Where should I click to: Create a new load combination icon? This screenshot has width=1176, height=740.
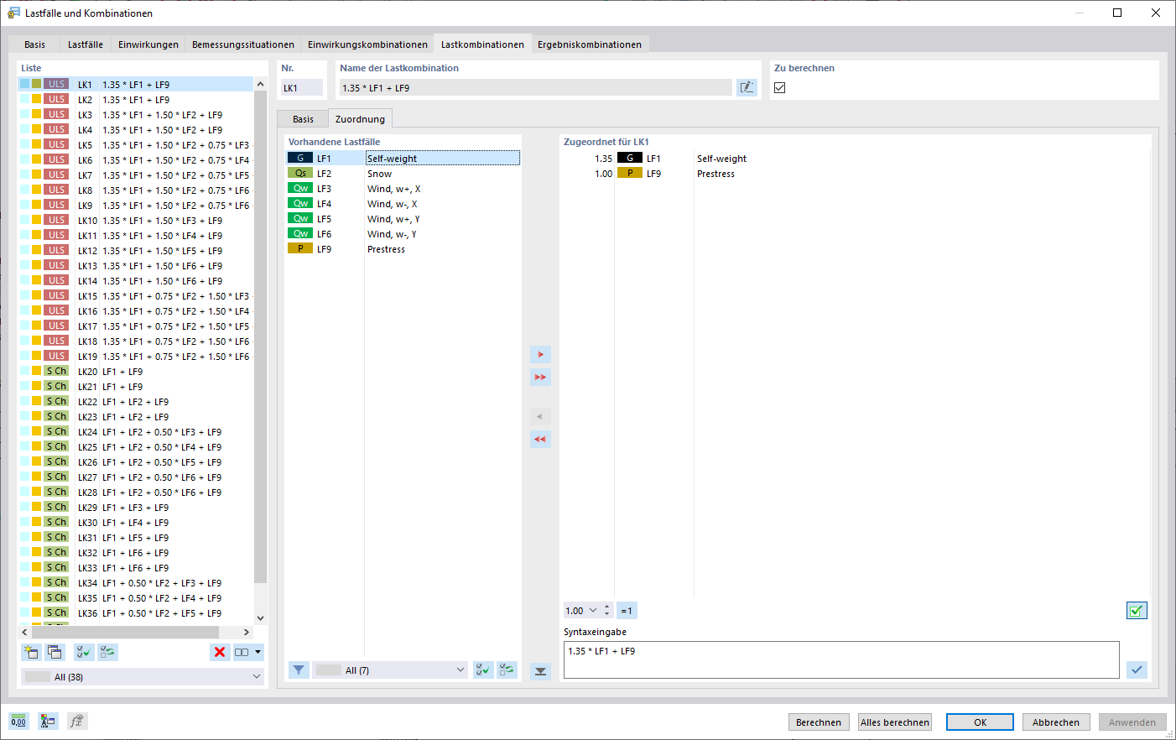pos(32,652)
